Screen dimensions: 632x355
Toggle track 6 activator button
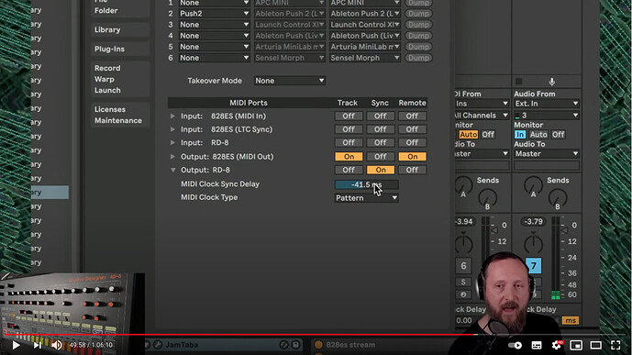[463, 266]
